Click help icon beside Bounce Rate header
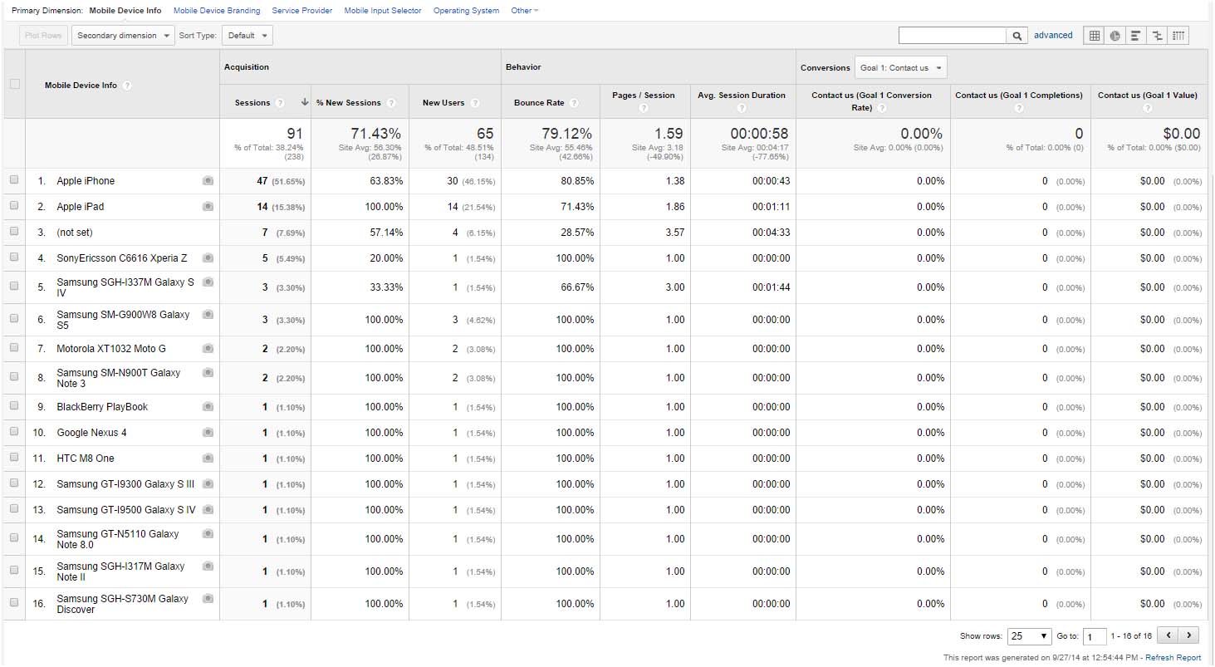Viewport: 1215px width, 667px height. (574, 103)
